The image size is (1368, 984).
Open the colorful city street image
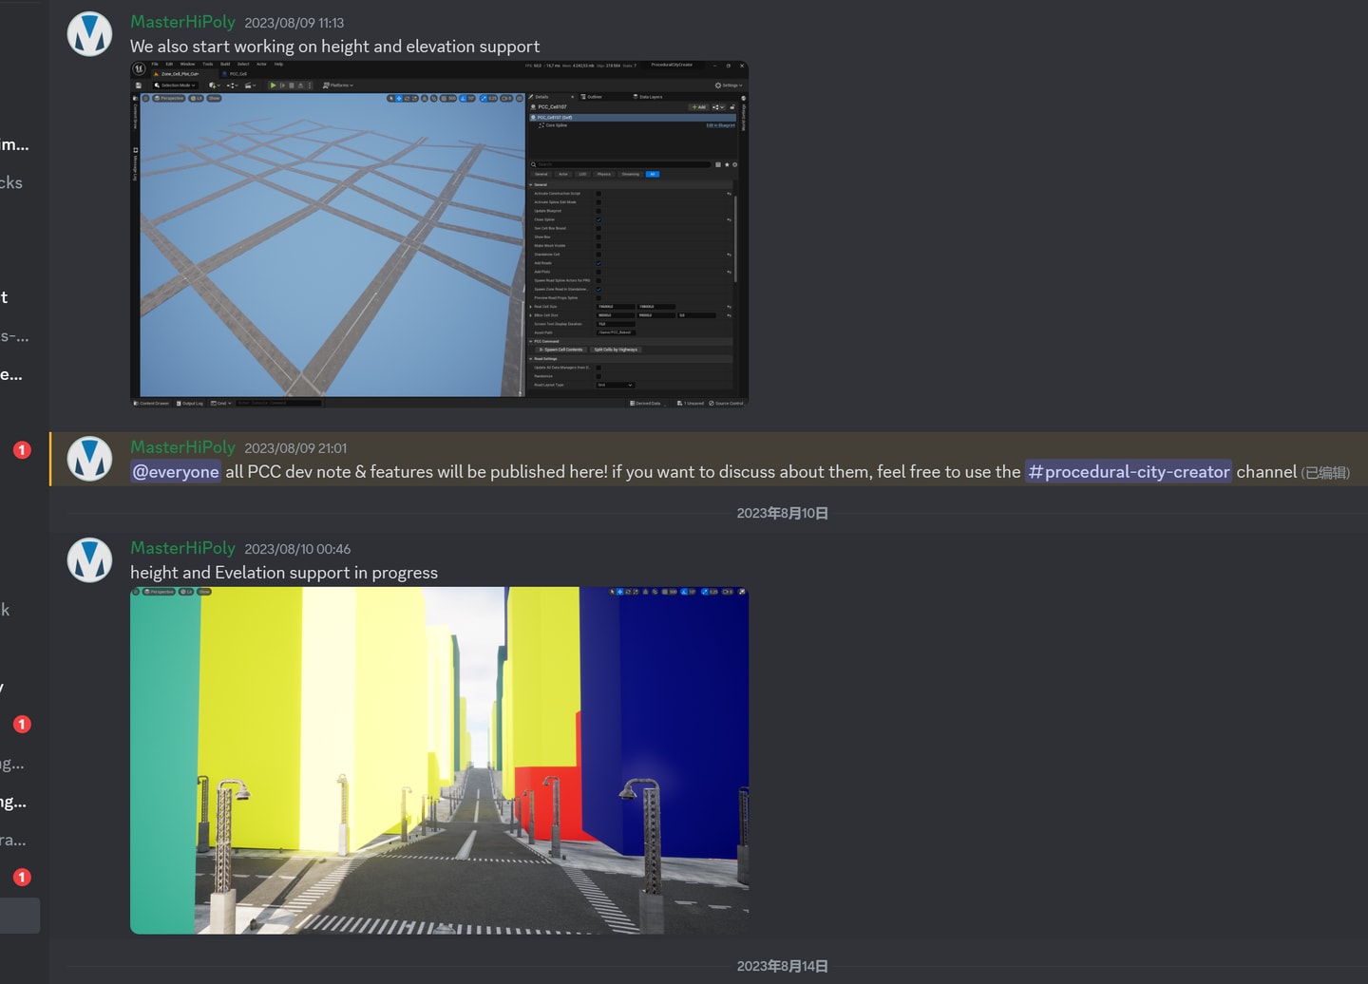(x=439, y=760)
